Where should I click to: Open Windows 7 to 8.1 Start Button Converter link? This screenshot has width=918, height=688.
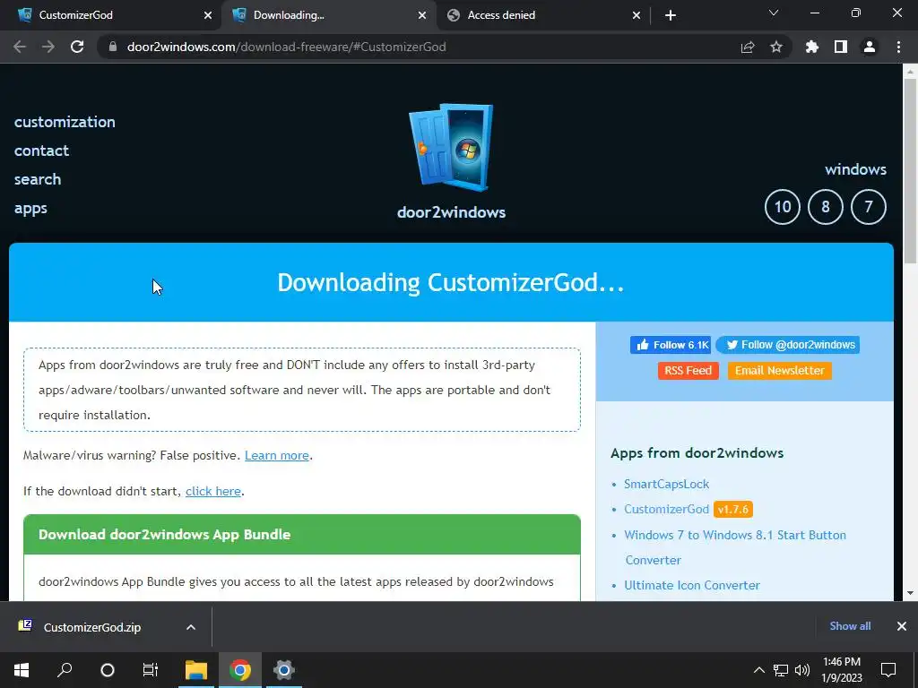pos(735,547)
